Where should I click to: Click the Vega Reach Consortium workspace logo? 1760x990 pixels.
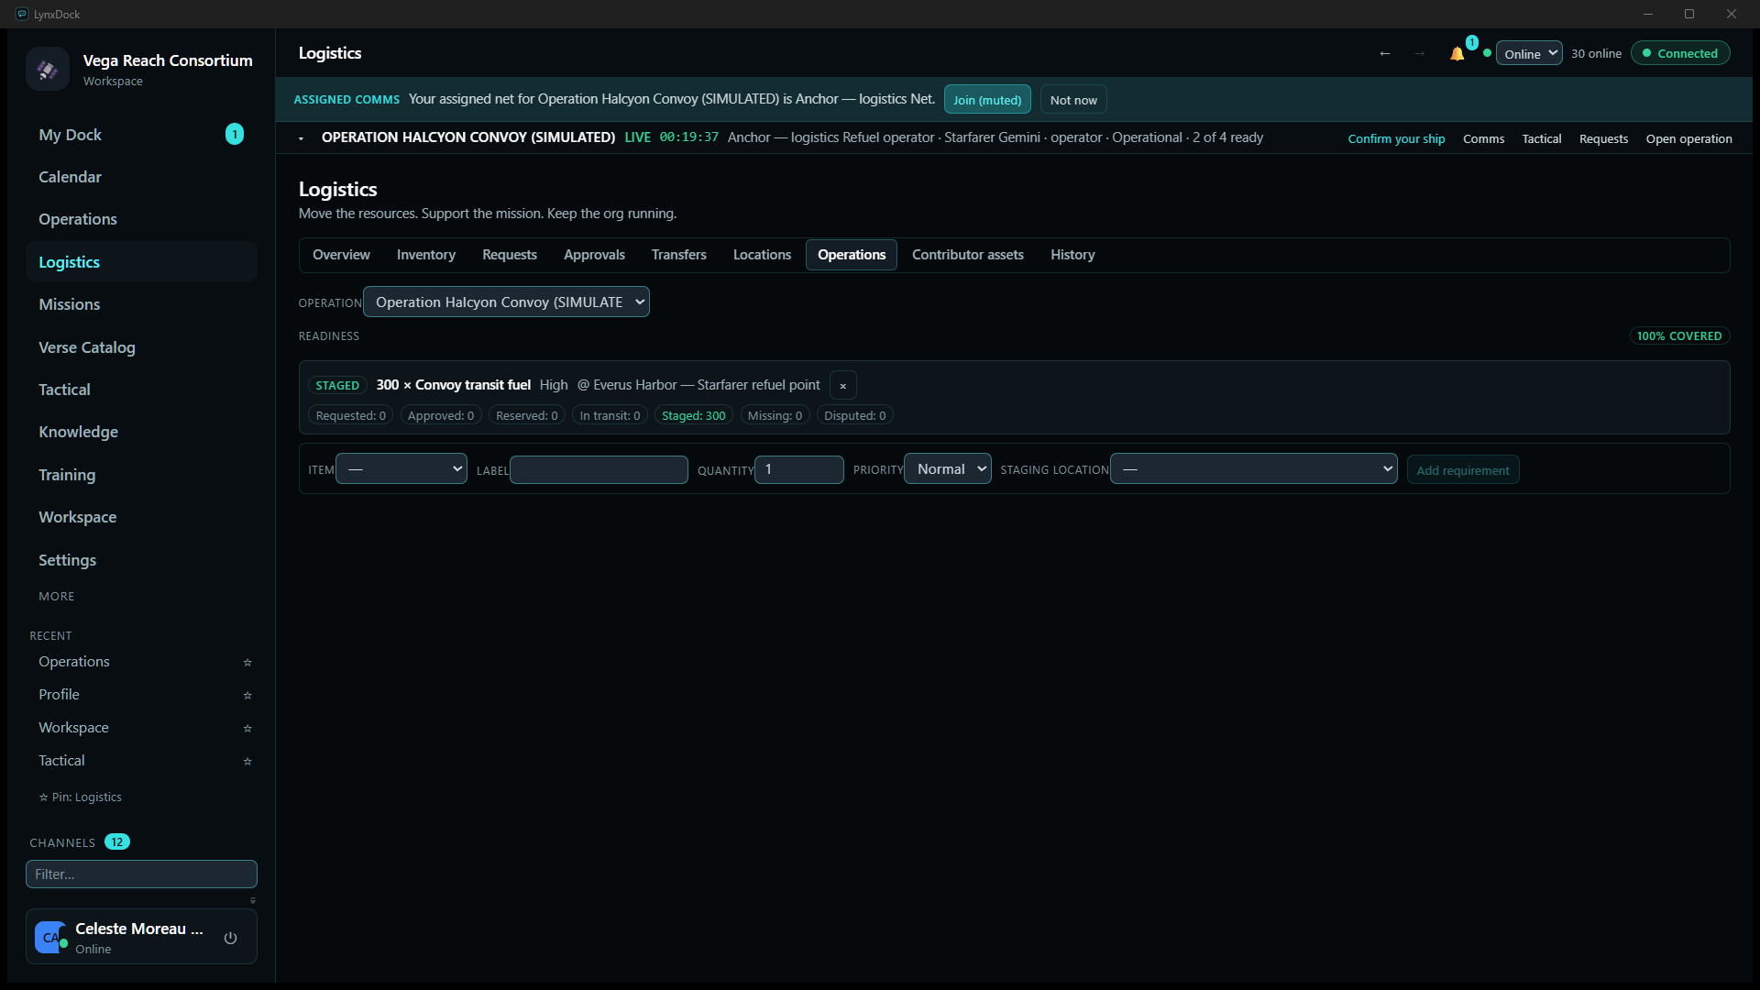pos(48,69)
